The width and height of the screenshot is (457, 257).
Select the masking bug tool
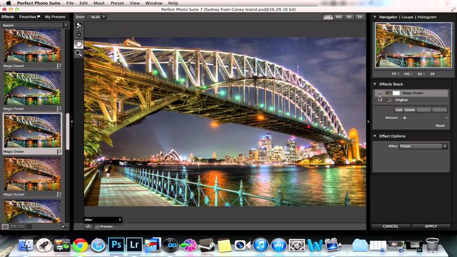pyautogui.click(x=79, y=35)
